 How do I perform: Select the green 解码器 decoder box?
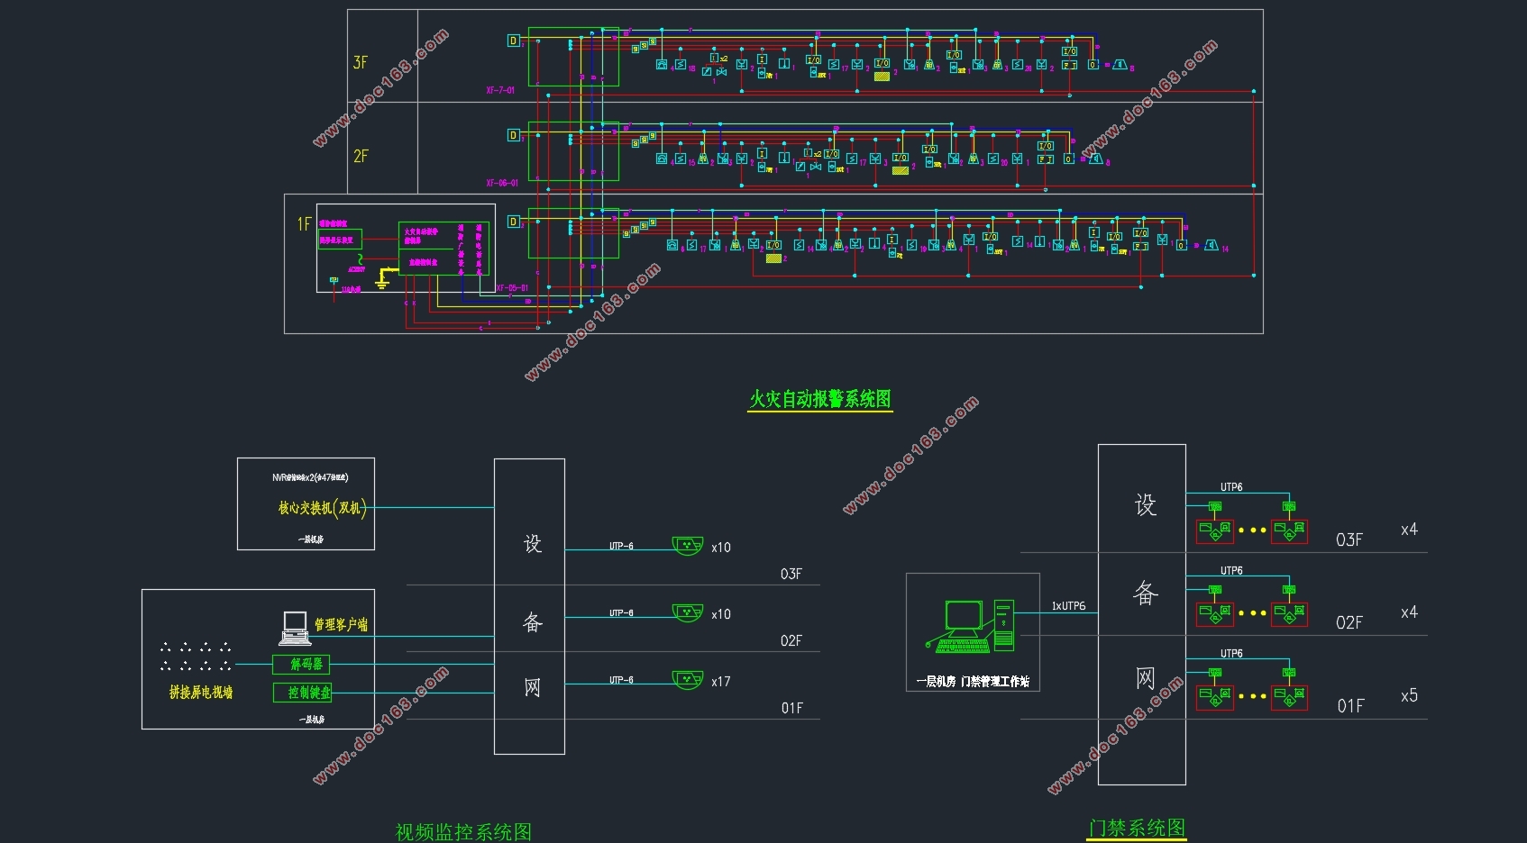click(301, 665)
